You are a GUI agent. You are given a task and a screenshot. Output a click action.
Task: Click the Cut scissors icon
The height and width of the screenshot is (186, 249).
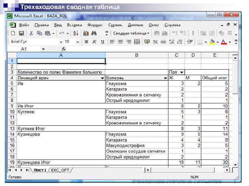point(31,33)
